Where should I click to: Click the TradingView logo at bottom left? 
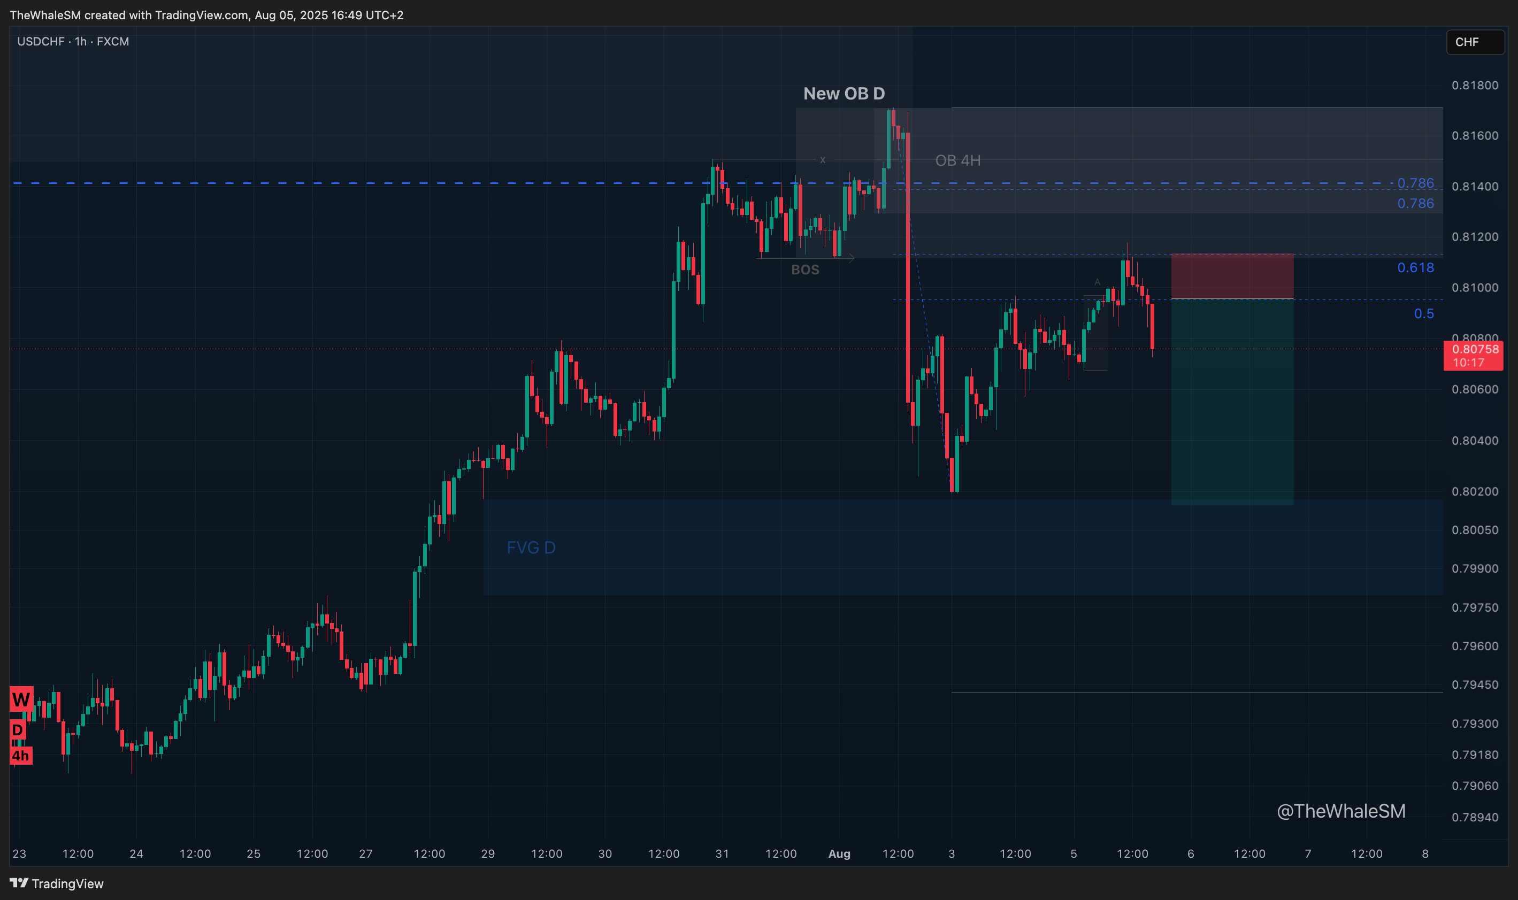pos(56,883)
